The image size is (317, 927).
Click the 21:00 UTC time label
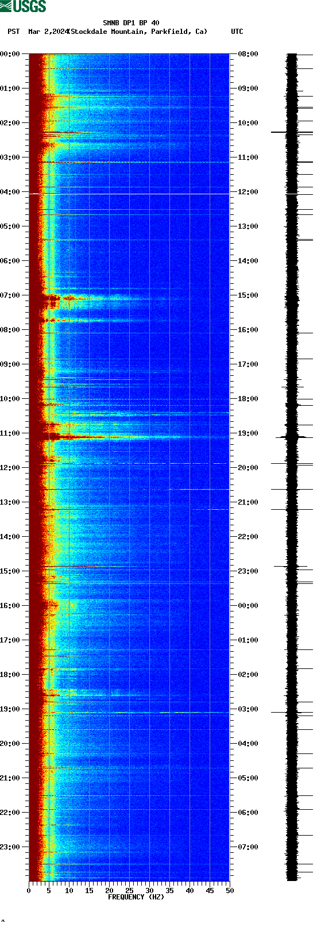248,502
